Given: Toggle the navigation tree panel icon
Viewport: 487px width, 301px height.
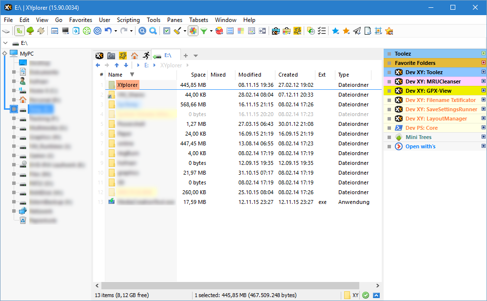Looking at the screenshot, I should (x=19, y=30).
